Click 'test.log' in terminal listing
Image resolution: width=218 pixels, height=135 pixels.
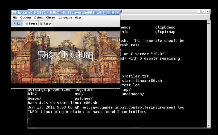(131, 85)
